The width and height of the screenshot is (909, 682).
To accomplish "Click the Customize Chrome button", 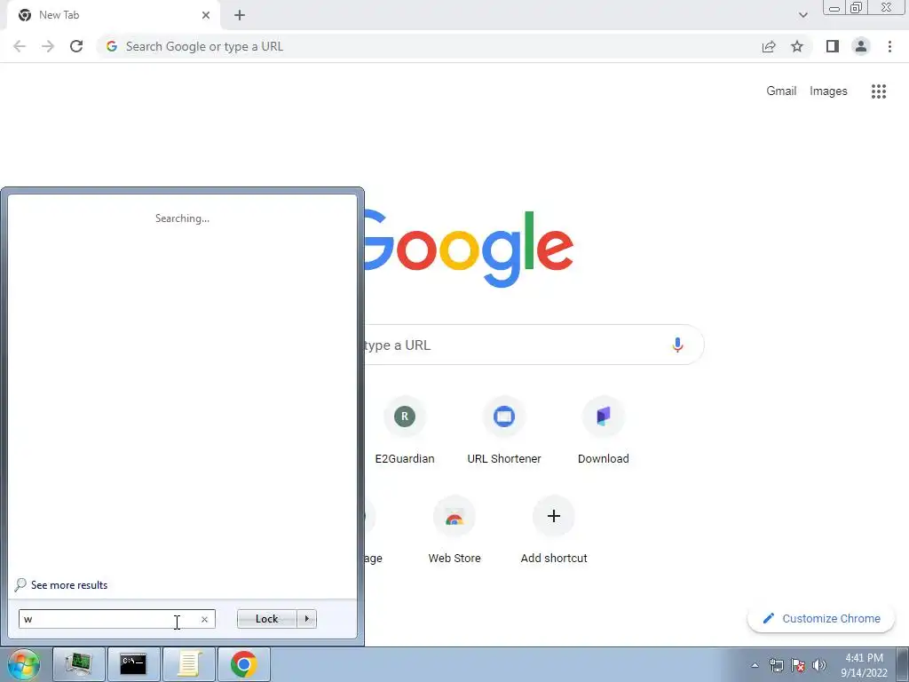I will pos(821,618).
